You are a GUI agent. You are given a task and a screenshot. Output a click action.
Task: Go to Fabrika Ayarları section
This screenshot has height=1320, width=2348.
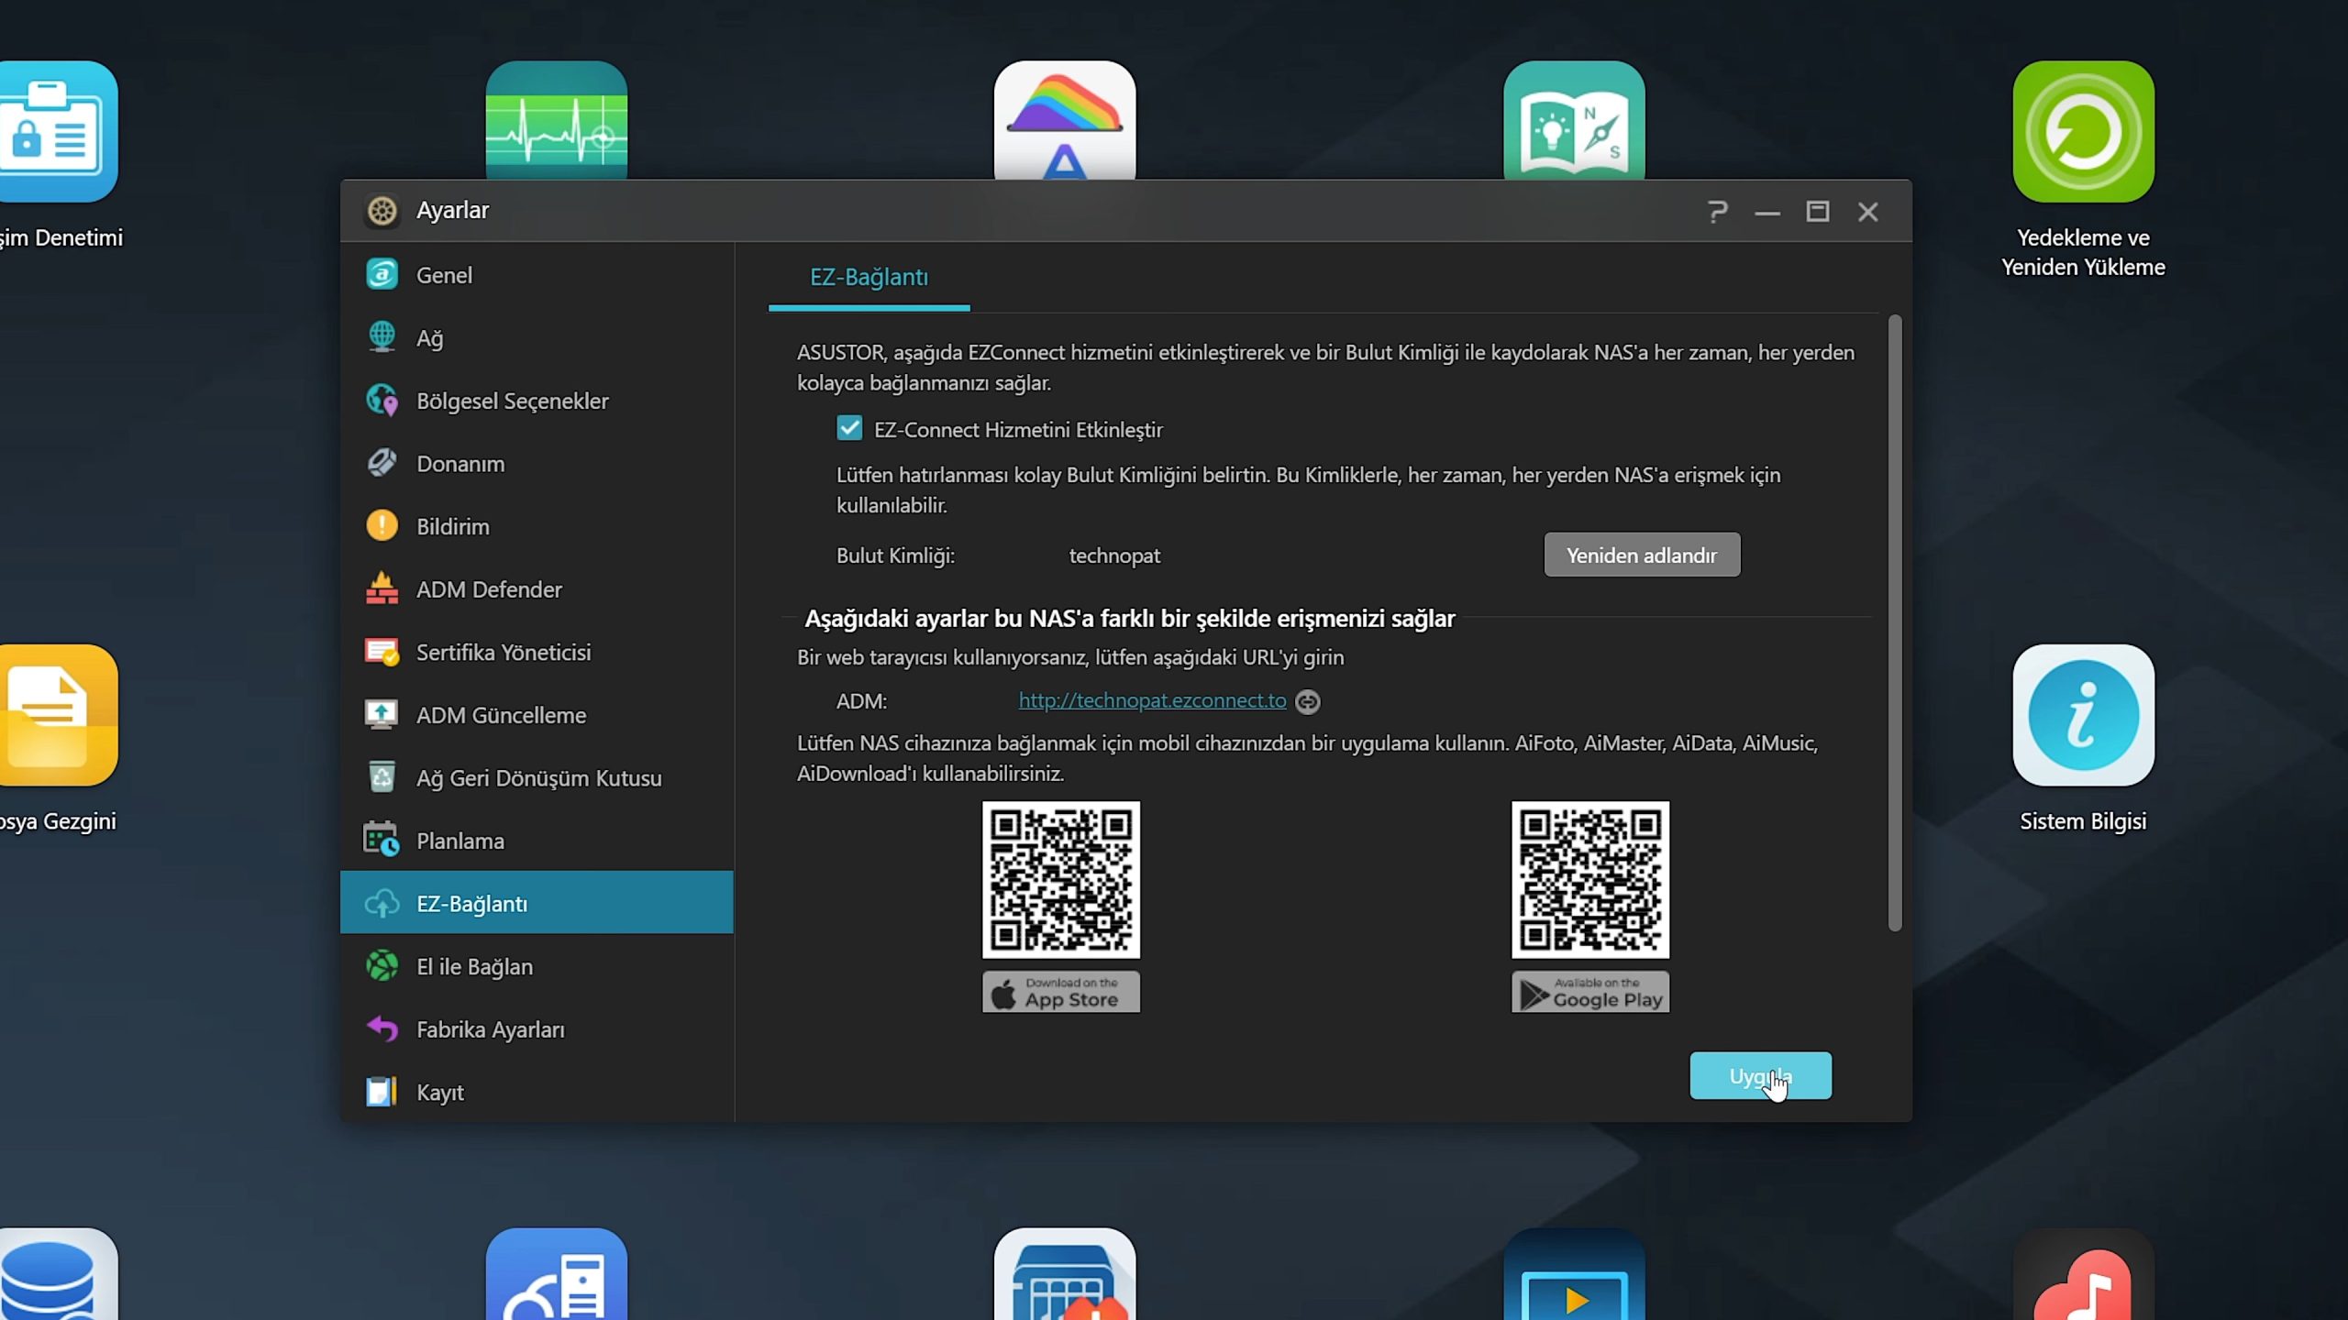click(490, 1029)
